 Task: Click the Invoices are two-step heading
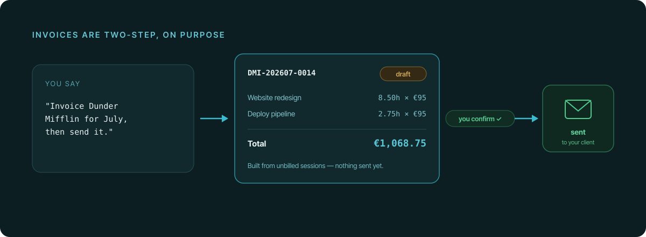pos(129,35)
